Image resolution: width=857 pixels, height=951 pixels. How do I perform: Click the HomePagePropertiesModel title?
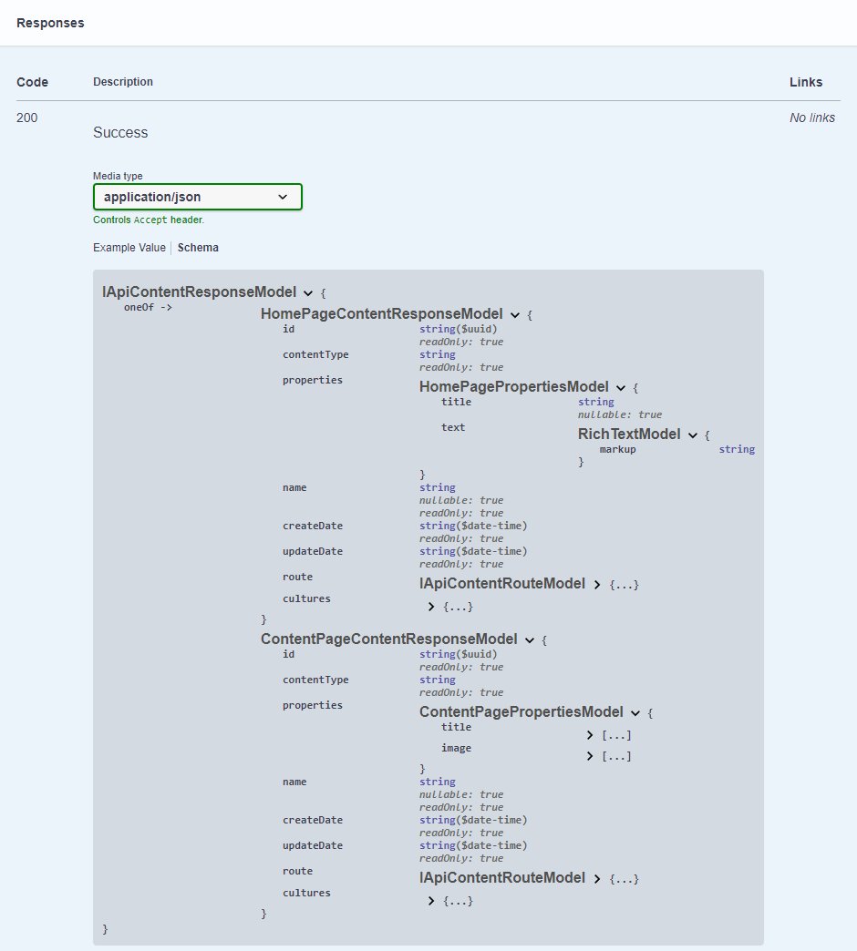(514, 387)
